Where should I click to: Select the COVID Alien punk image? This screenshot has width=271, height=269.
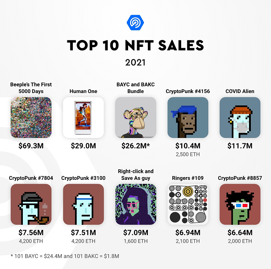pos(240,117)
